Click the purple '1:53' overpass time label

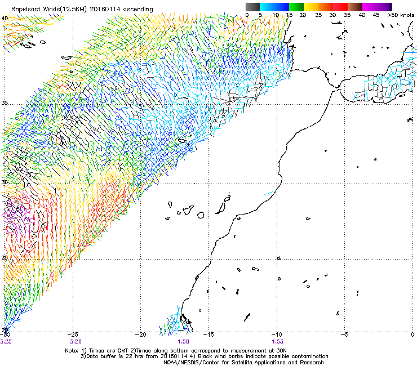tap(277, 342)
